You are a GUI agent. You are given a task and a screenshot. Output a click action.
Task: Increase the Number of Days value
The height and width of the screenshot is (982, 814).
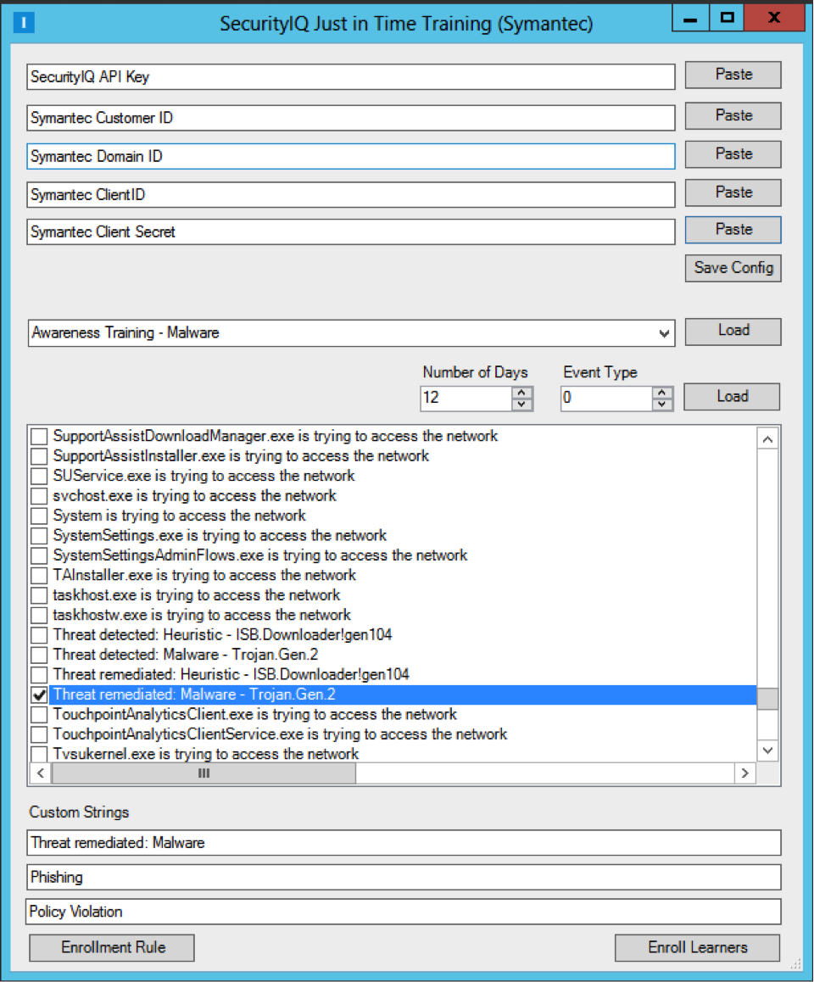pos(523,392)
